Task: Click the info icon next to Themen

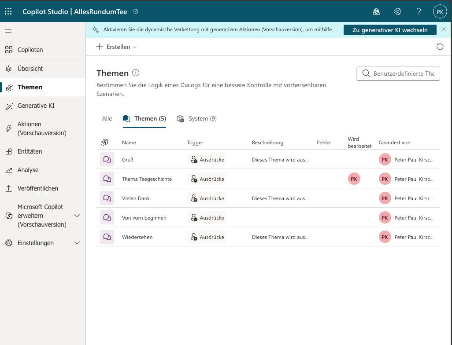Action: (136, 73)
